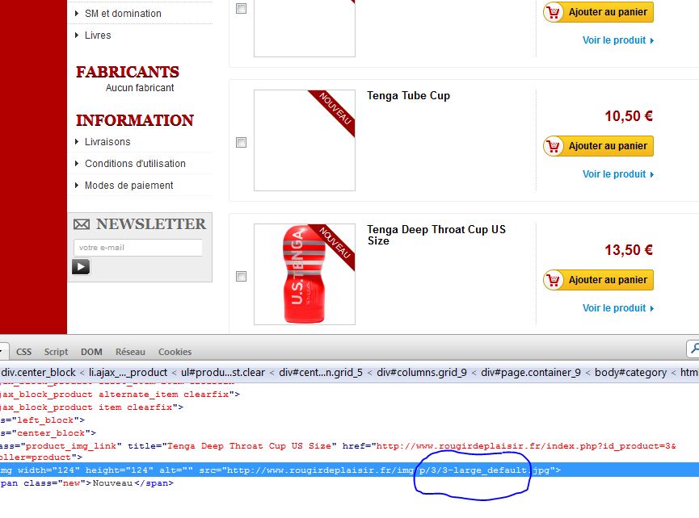
Task: Select ul#produ...st.clear in the breadcrumb
Action: [223, 372]
